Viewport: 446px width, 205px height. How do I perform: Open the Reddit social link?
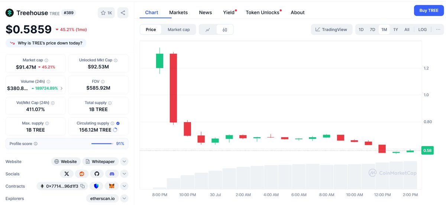tap(82, 174)
